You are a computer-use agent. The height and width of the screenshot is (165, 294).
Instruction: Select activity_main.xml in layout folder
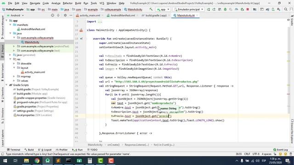[35, 72]
